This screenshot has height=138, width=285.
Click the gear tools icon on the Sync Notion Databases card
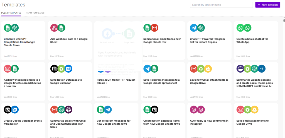tap(61, 69)
